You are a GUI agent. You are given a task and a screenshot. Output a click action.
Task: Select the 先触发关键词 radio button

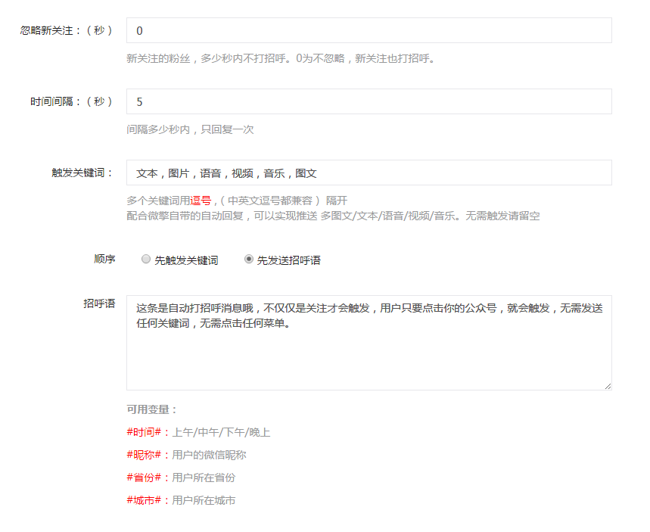coord(146,260)
